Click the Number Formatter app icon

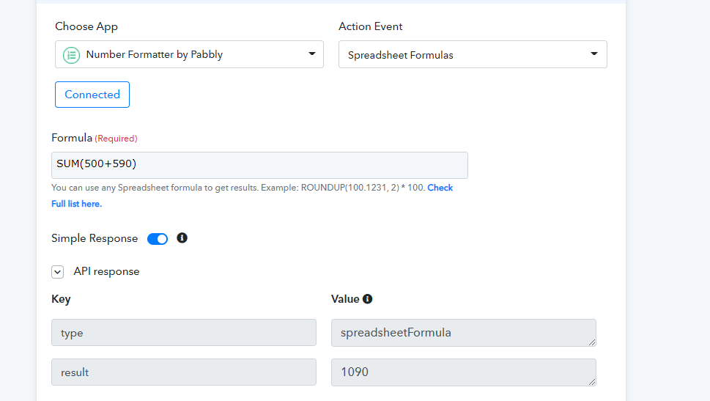(x=71, y=55)
